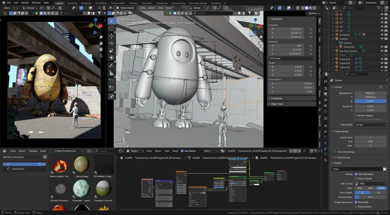
Task: Toggle the Use Nodes checkbox
Action: (182, 151)
